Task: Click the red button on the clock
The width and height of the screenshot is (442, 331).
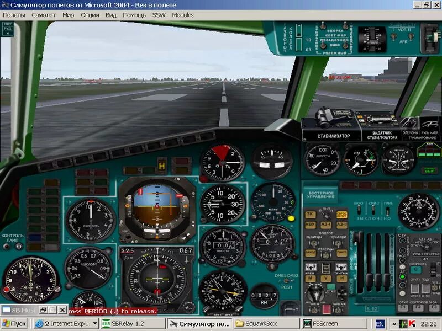Action: tap(6, 290)
